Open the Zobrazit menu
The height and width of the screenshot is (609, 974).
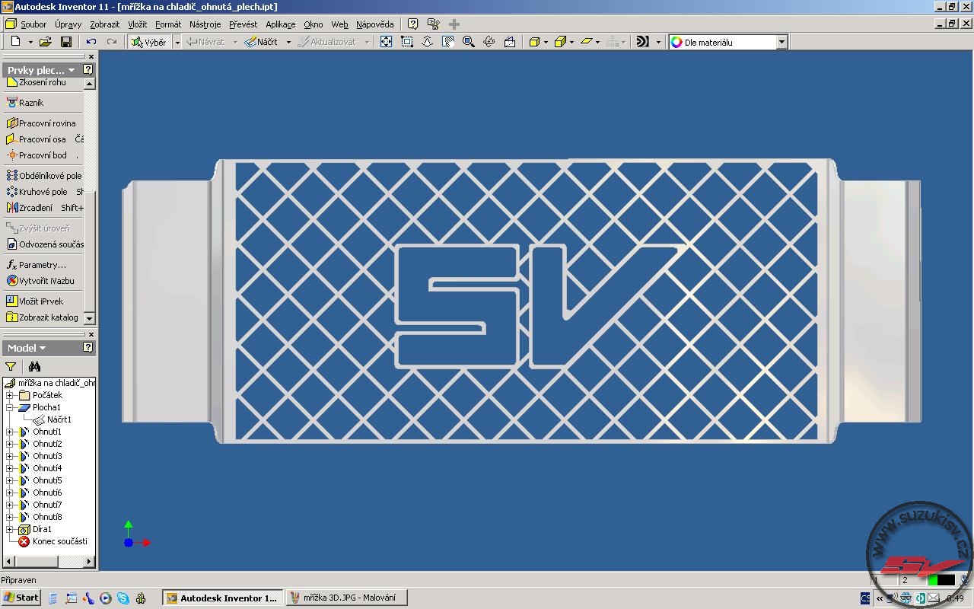click(104, 24)
